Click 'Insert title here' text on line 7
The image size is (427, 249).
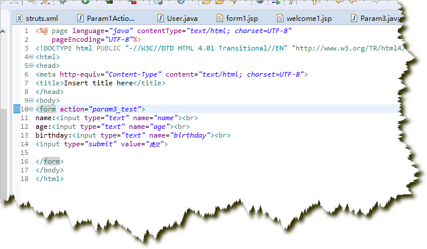click(98, 83)
